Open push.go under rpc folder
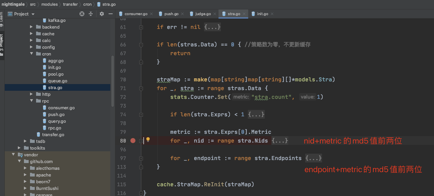Viewport: 434px width, 196px height. pyautogui.click(x=56, y=114)
